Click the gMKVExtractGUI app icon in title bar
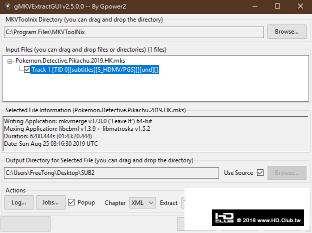The image size is (312, 233). click(7, 7)
